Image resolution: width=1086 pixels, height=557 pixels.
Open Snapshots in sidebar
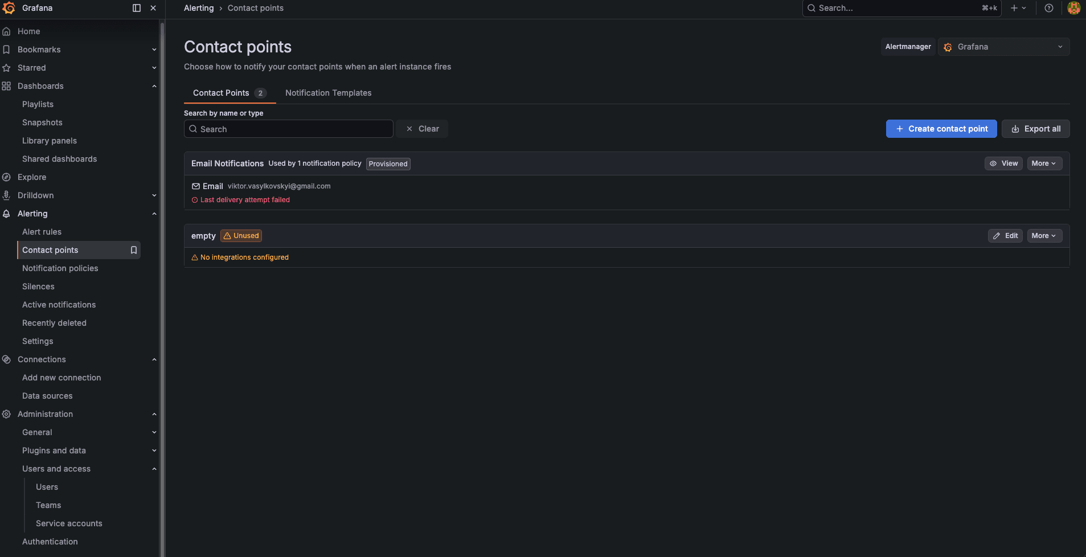pos(42,122)
